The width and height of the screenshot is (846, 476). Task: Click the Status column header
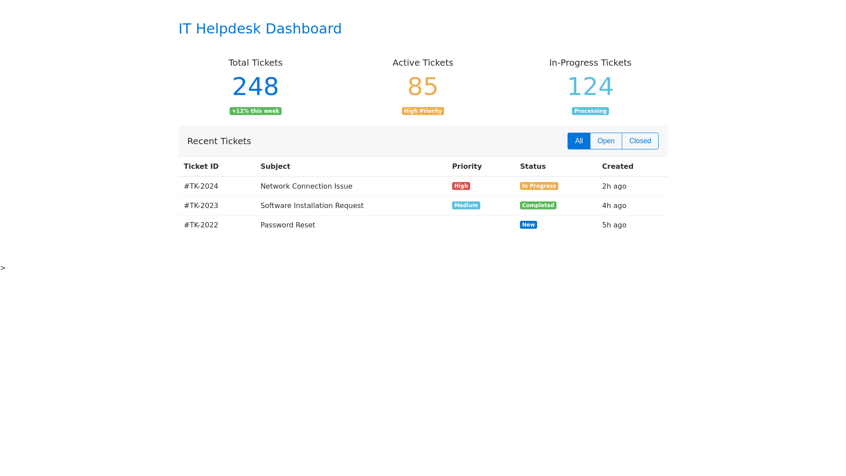[x=533, y=167]
